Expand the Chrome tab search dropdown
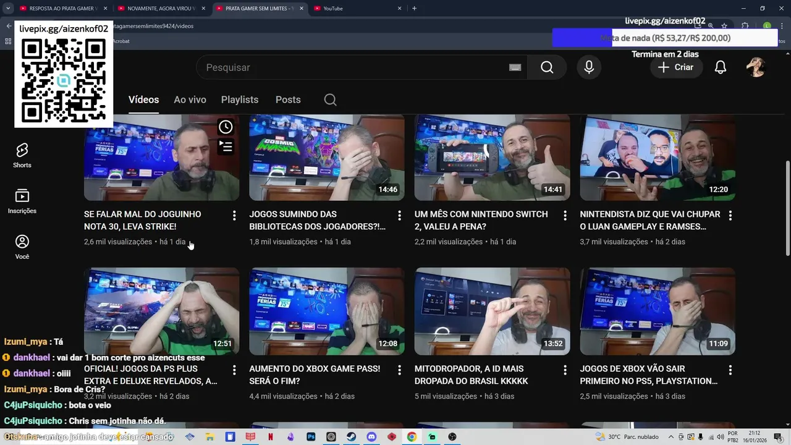Image resolution: width=791 pixels, height=445 pixels. pyautogui.click(x=8, y=8)
